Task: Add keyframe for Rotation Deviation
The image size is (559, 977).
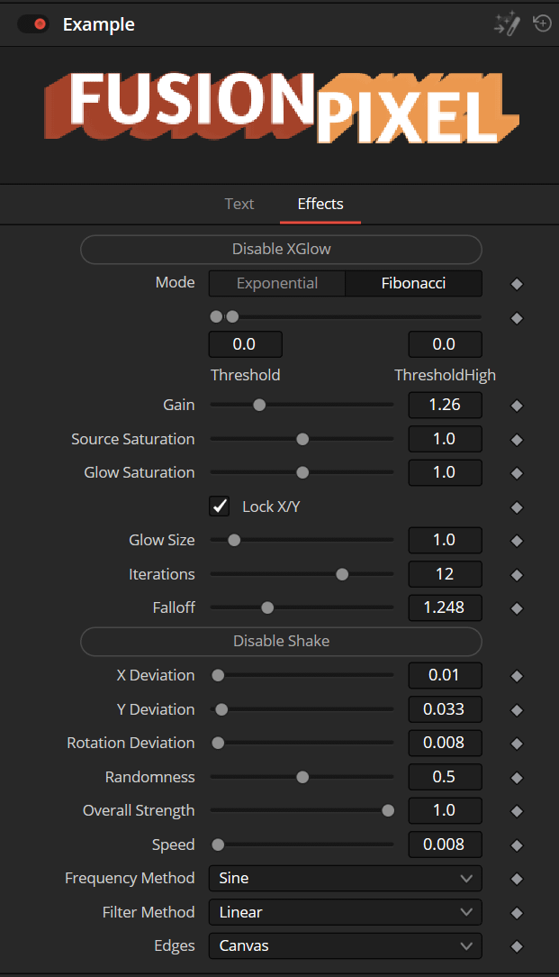Action: pyautogui.click(x=517, y=744)
